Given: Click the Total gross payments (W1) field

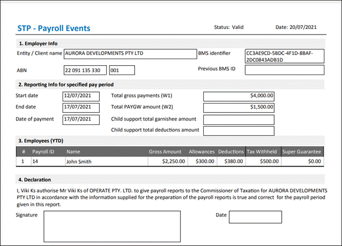Looking at the screenshot, I should pos(238,95).
